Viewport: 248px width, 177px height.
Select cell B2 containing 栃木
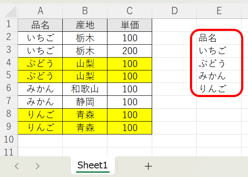pos(85,38)
